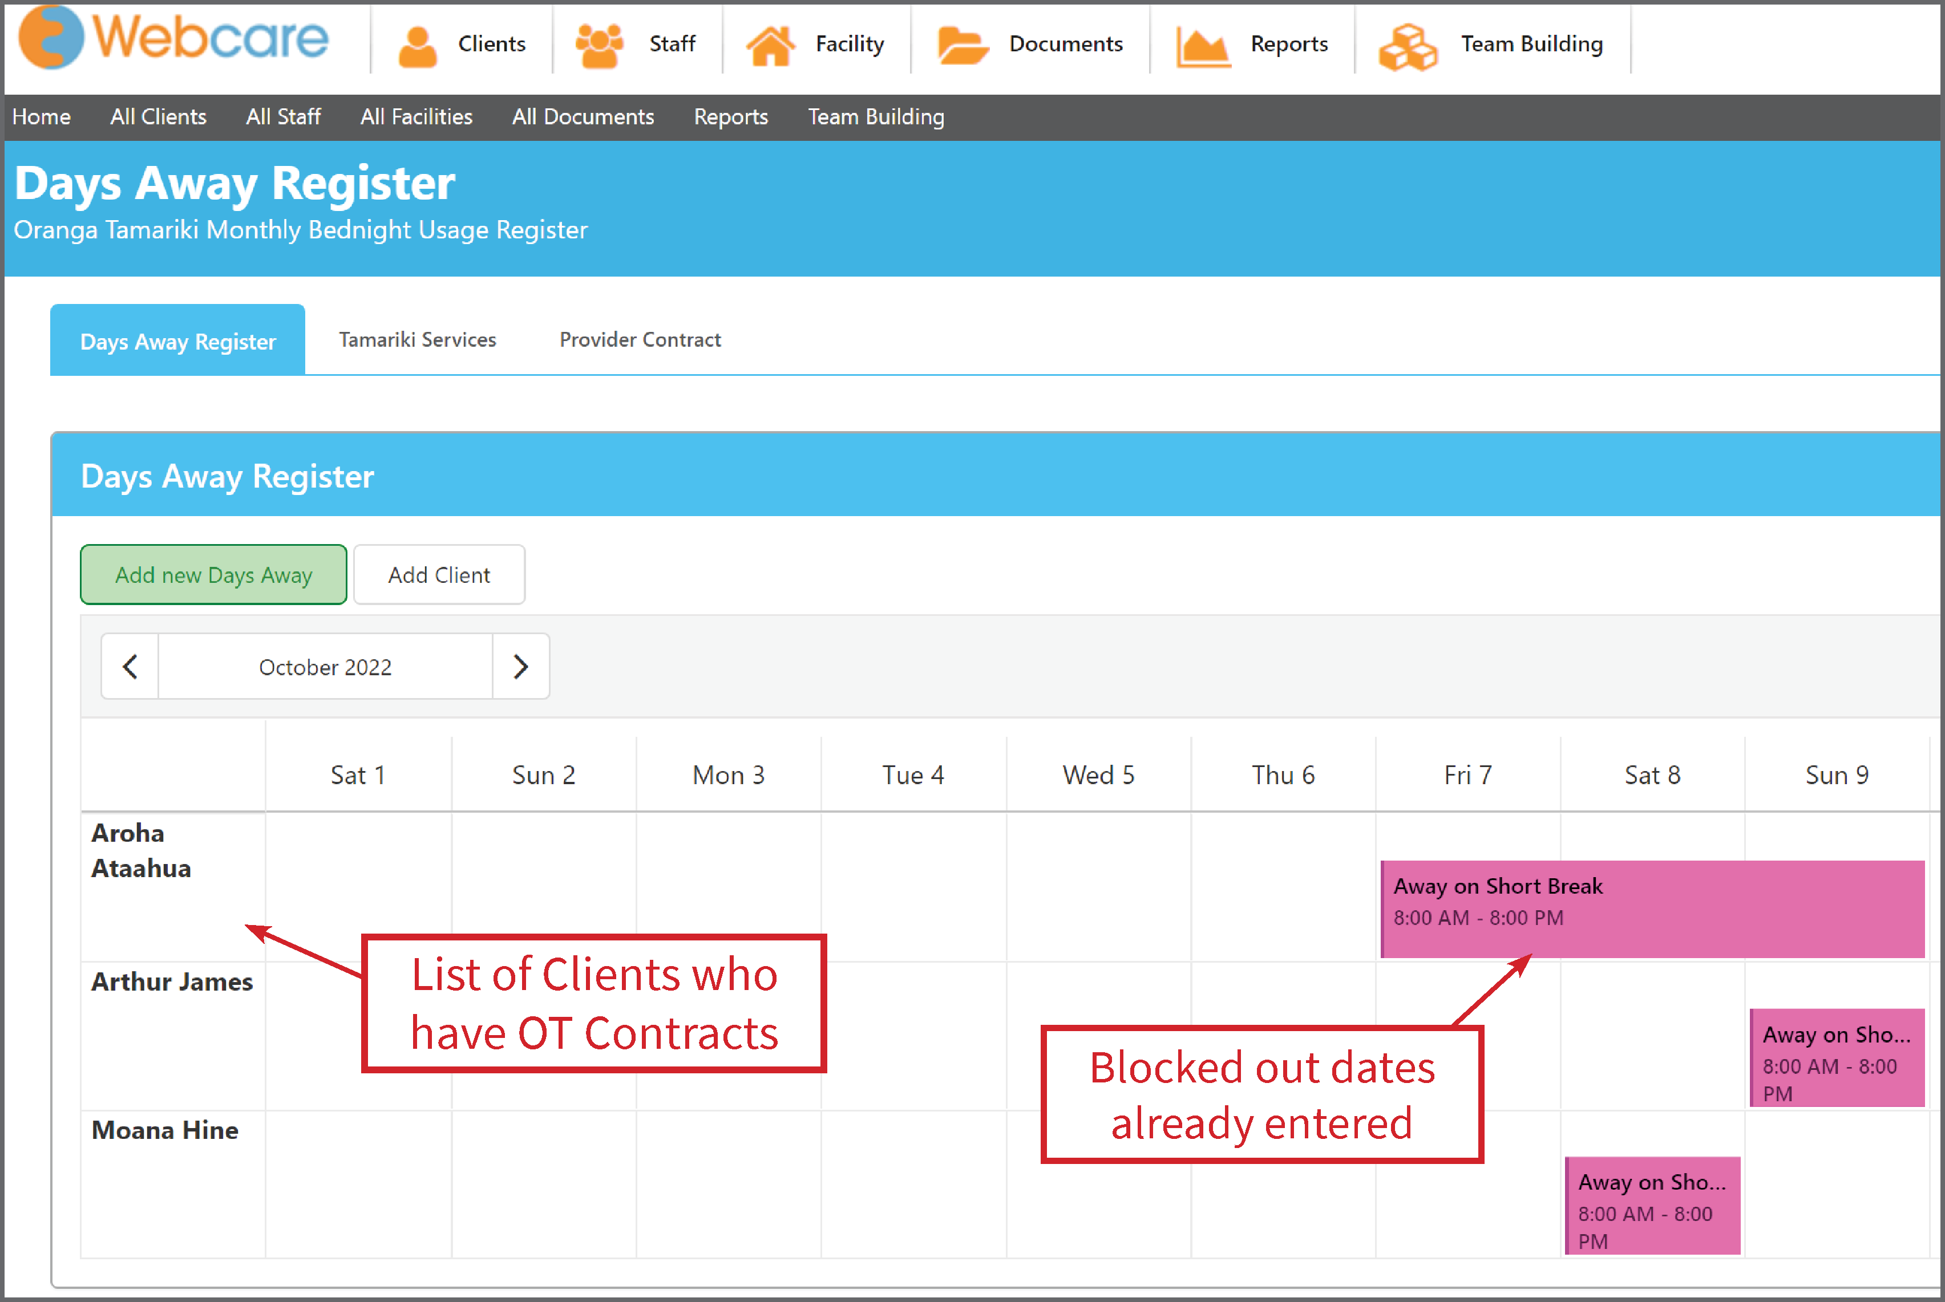Click the Tue 4 column header
The height and width of the screenshot is (1302, 1945).
pyautogui.click(x=913, y=774)
